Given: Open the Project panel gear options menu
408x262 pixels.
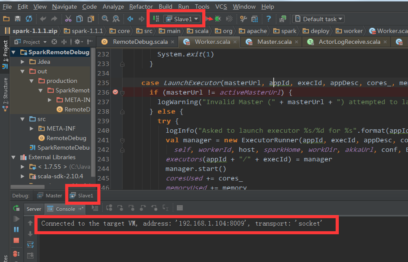Looking at the screenshot, I should [78, 42].
